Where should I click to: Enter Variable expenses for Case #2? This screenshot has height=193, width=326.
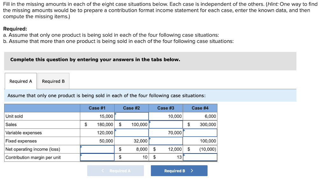pyautogui.click(x=131, y=132)
